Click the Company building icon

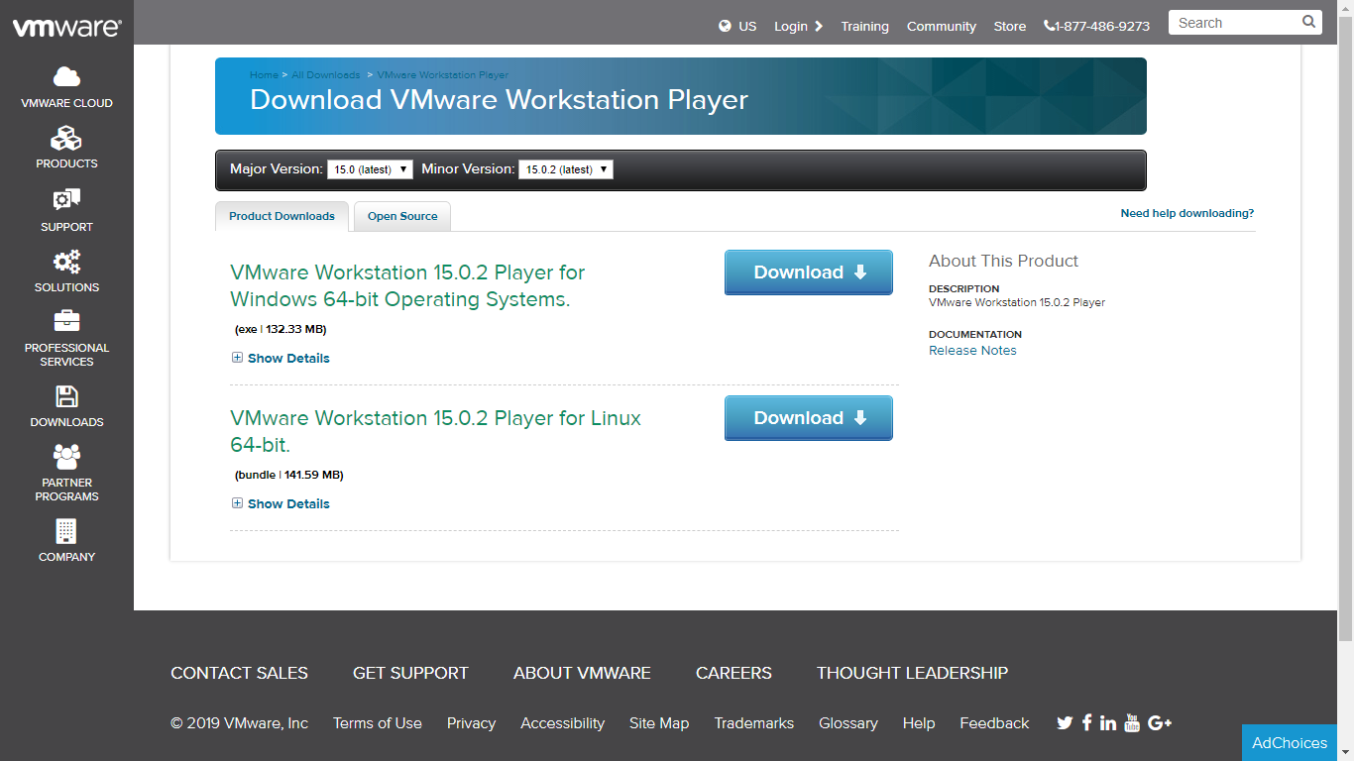coord(66,531)
